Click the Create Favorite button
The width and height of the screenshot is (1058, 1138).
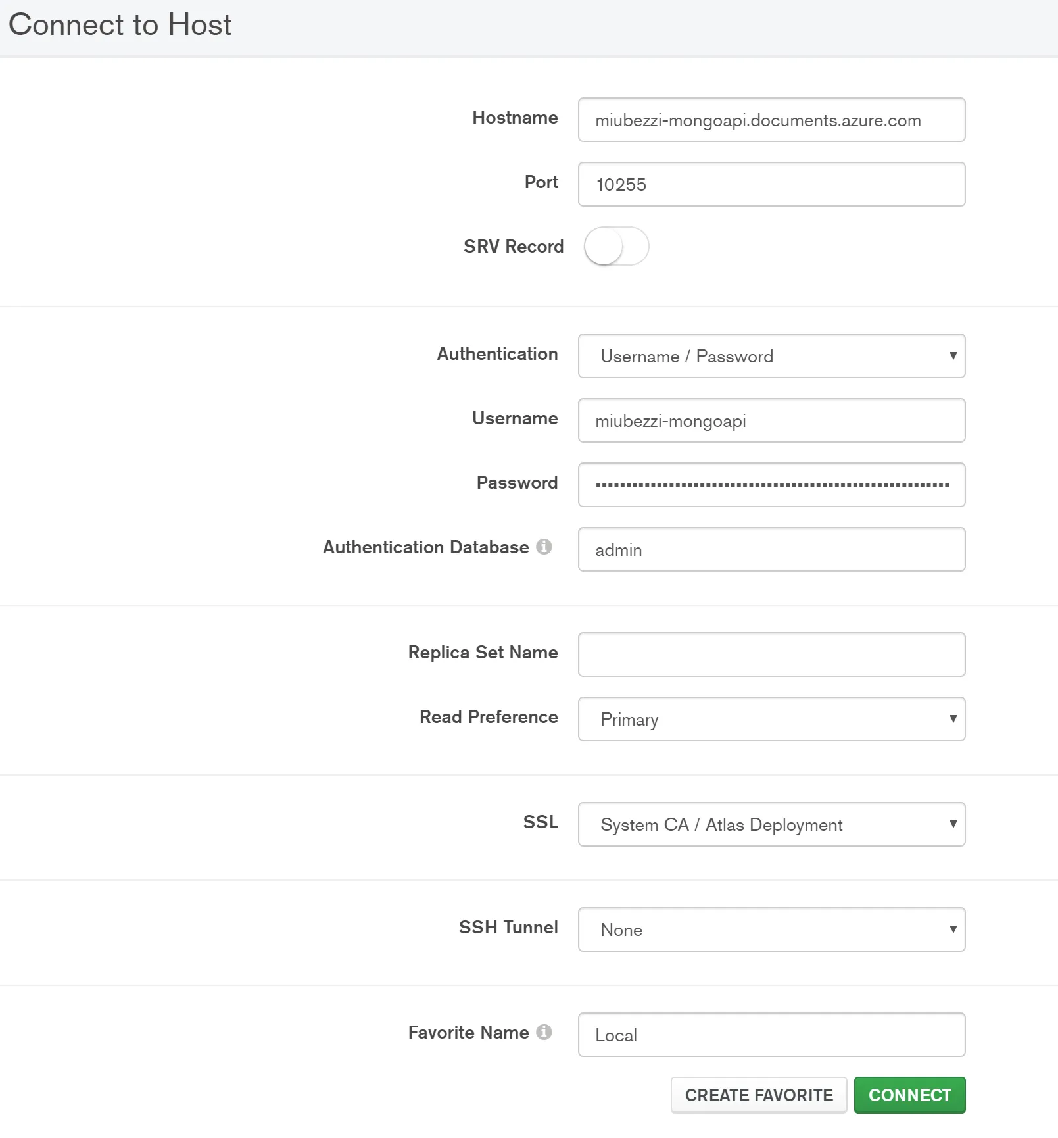pos(758,1095)
